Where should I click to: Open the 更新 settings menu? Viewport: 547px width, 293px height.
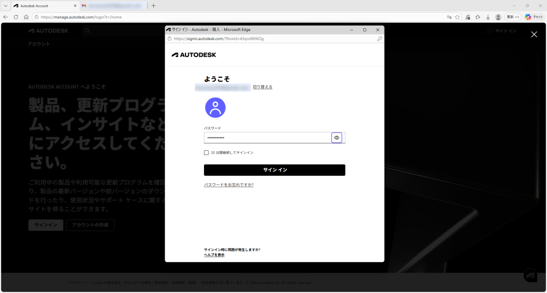tap(513, 17)
